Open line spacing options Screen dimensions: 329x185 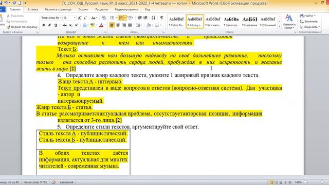point(138,25)
